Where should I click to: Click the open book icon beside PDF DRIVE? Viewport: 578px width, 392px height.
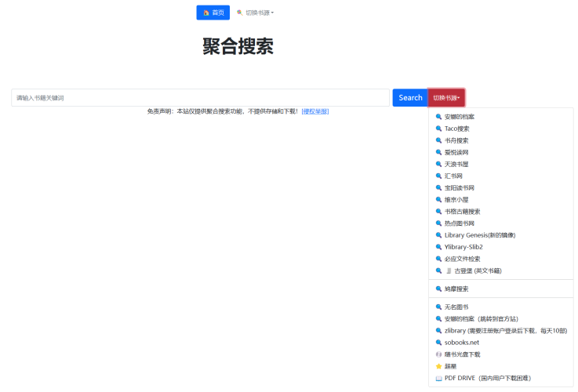(x=438, y=378)
